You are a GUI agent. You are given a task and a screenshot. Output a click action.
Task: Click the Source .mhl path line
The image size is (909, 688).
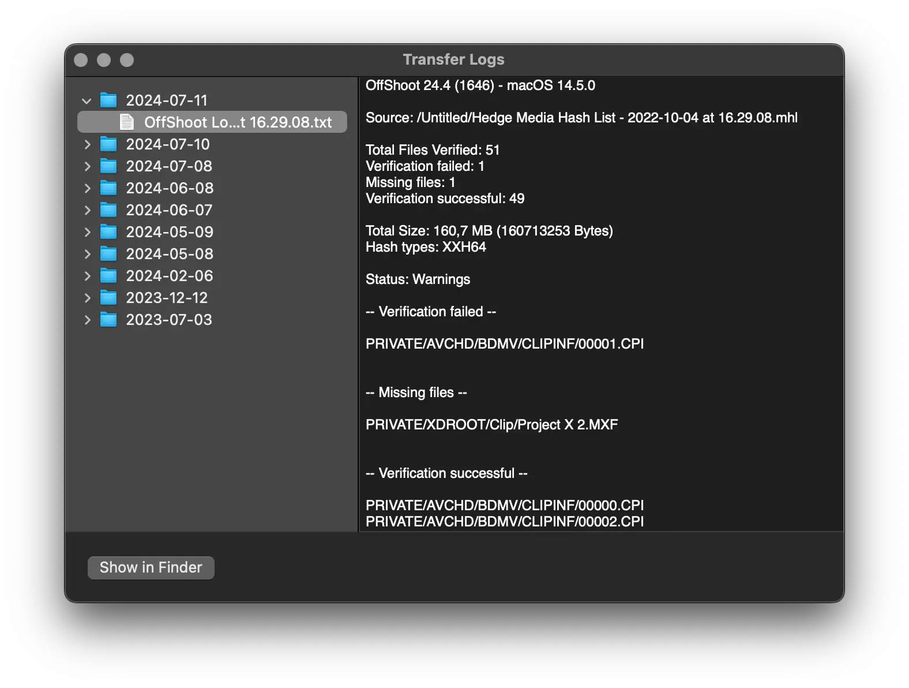tap(581, 118)
